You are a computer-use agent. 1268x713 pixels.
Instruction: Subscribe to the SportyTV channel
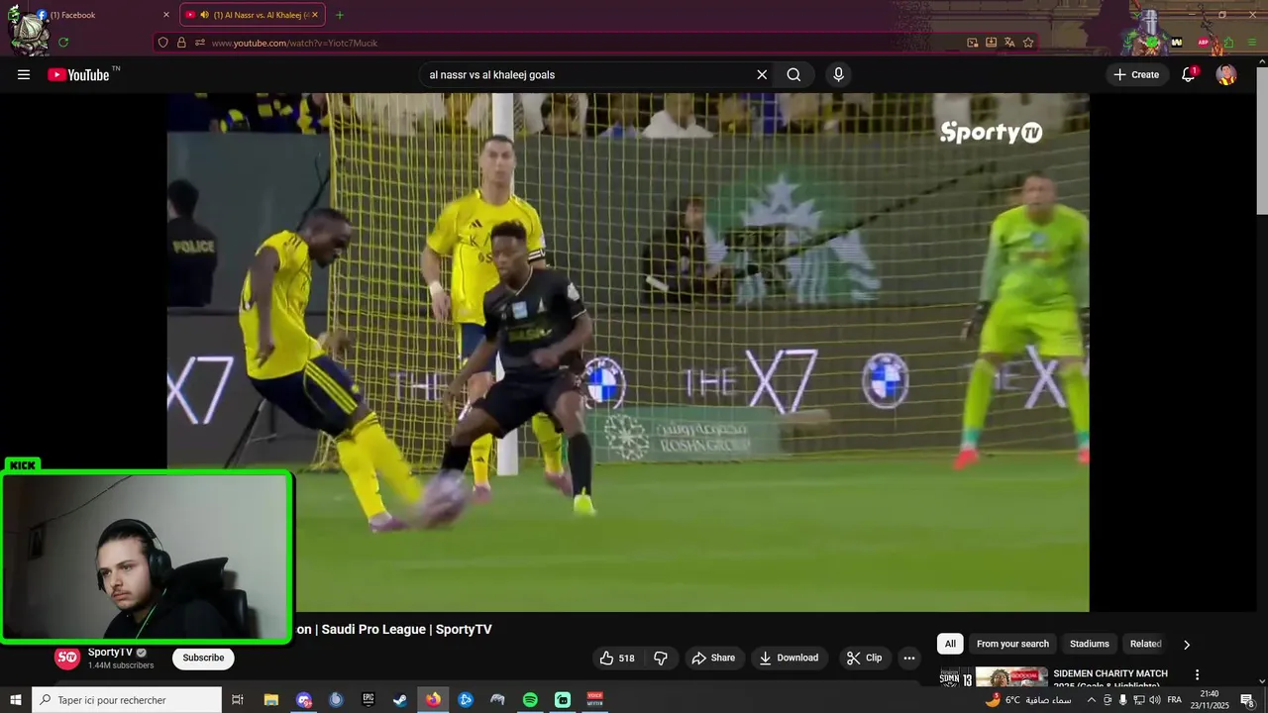[x=203, y=658]
